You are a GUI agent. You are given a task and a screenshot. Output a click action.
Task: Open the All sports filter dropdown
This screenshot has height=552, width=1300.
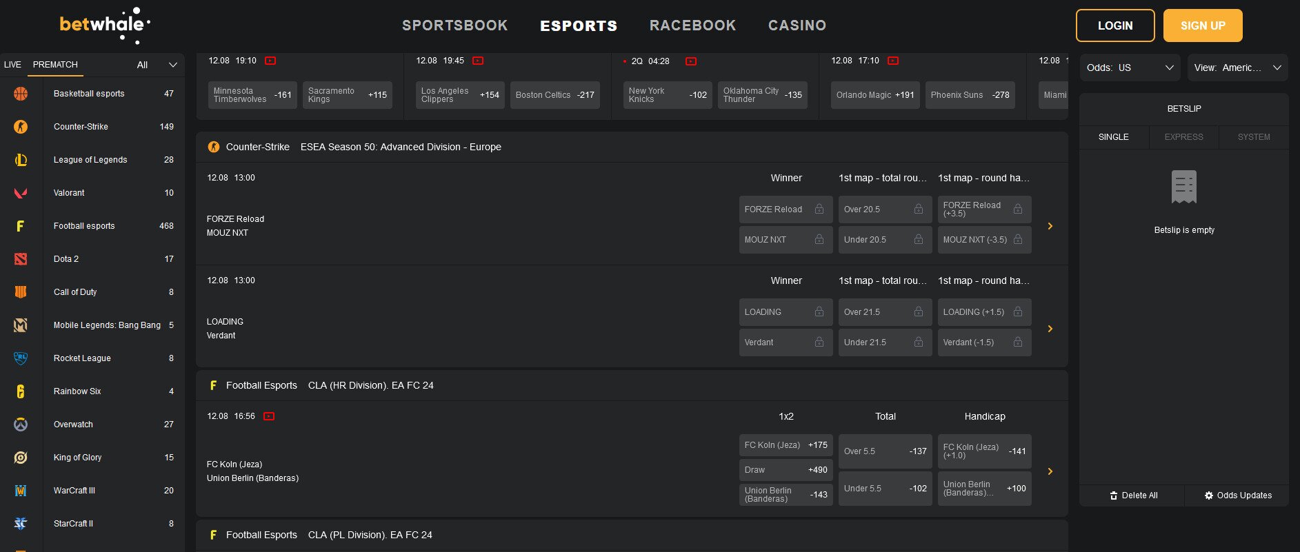(157, 65)
